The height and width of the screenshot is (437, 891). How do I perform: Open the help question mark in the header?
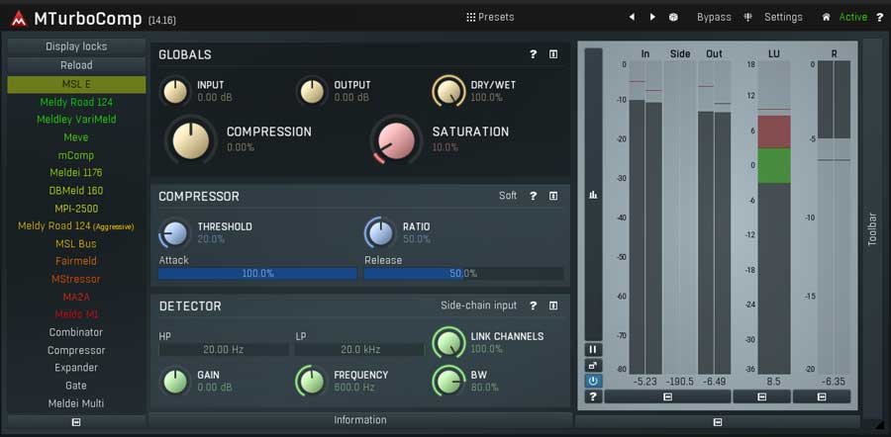(880, 17)
